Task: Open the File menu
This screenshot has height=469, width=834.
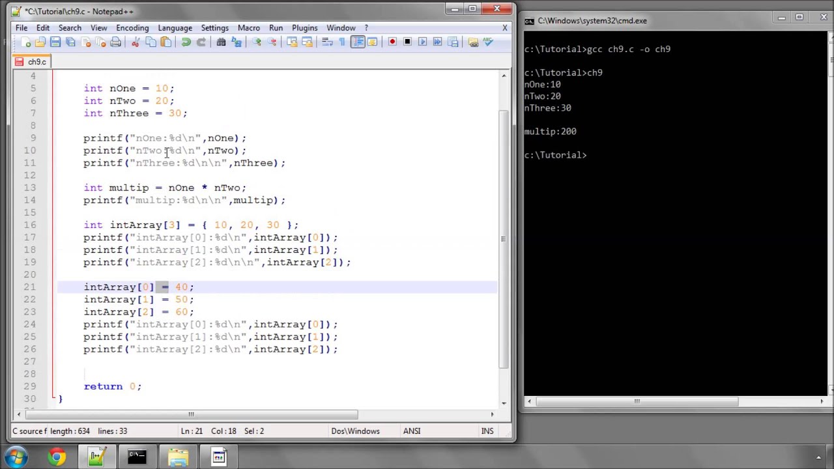Action: pyautogui.click(x=22, y=28)
